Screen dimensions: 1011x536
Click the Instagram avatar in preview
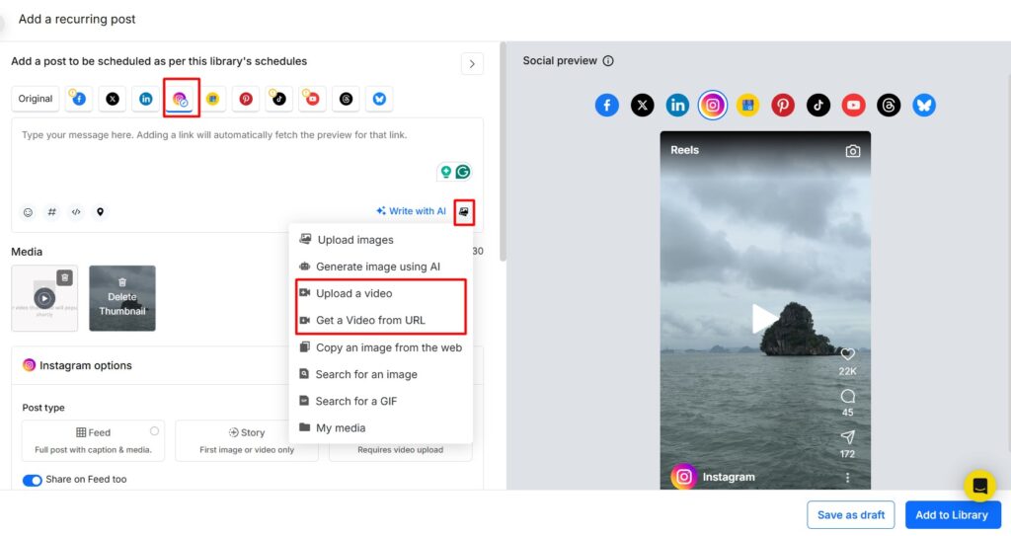pyautogui.click(x=684, y=477)
